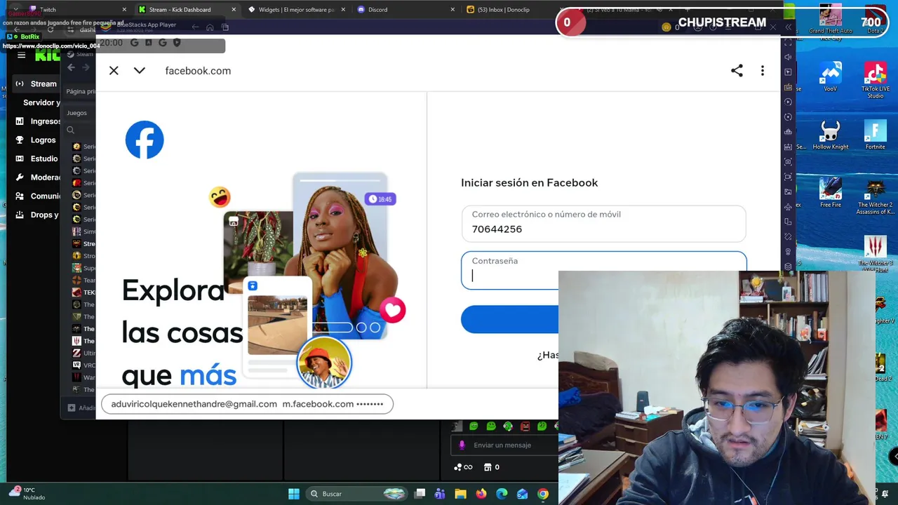Collapse the BlueStacks side toolbar

pos(789,27)
